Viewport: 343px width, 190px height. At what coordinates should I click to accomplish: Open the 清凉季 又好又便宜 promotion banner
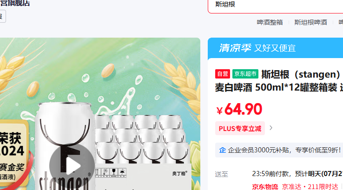276,48
